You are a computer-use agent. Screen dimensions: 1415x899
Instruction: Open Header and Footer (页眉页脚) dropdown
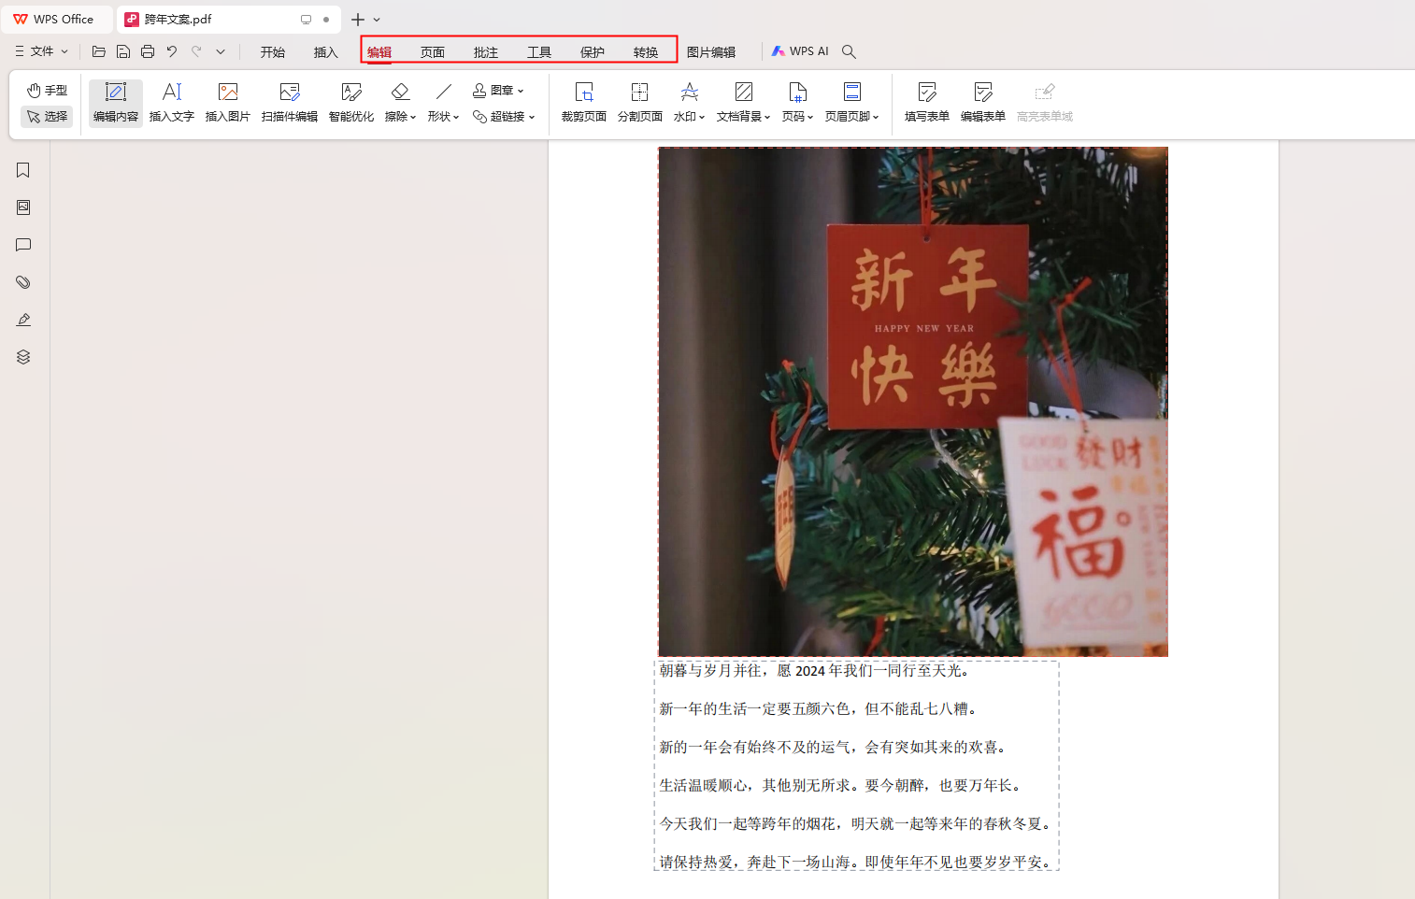pyautogui.click(x=852, y=103)
